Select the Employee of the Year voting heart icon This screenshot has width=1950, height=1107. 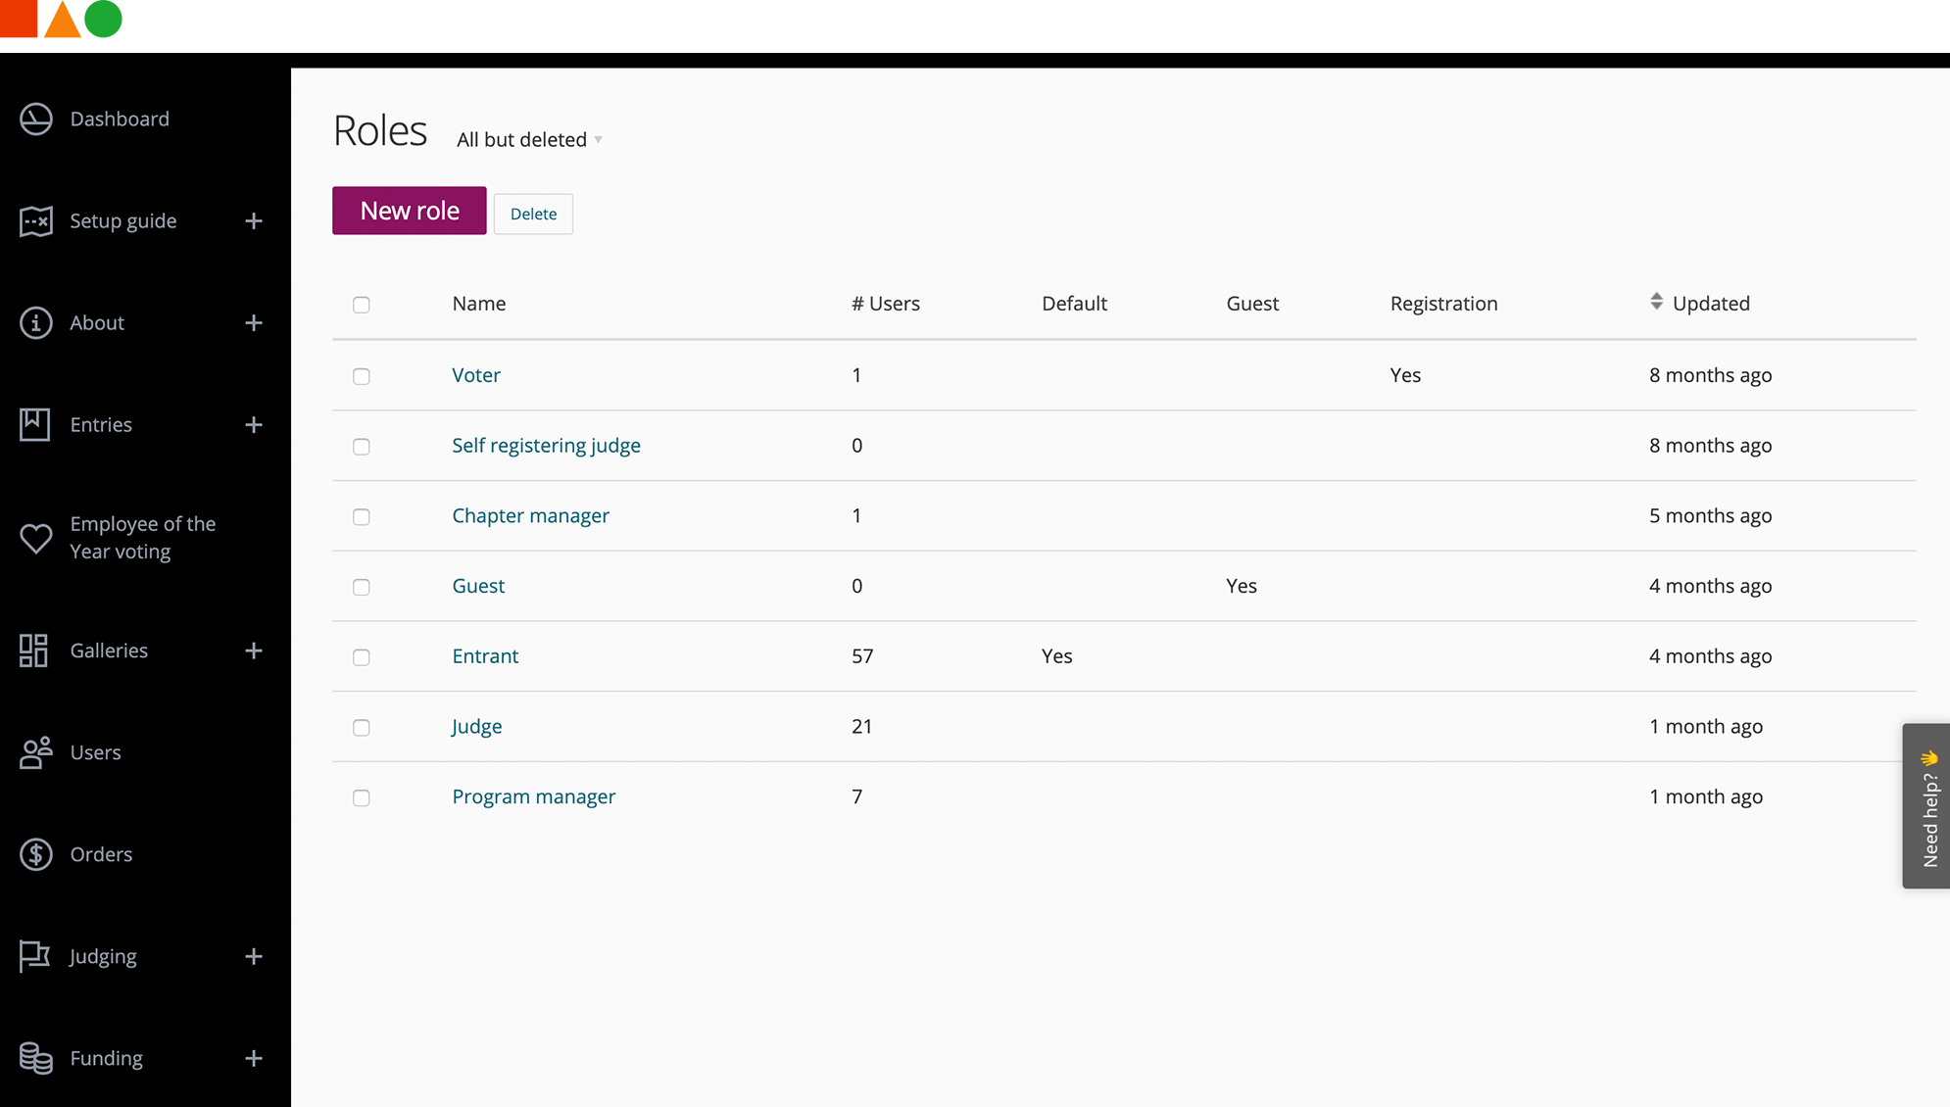[35, 537]
